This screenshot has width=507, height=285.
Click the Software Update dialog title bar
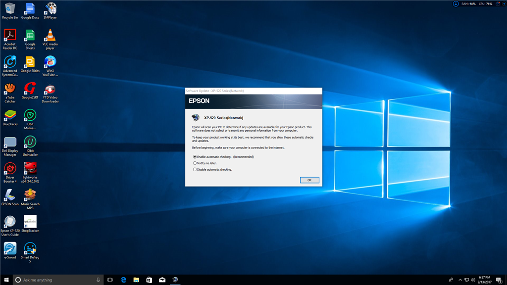click(x=253, y=91)
